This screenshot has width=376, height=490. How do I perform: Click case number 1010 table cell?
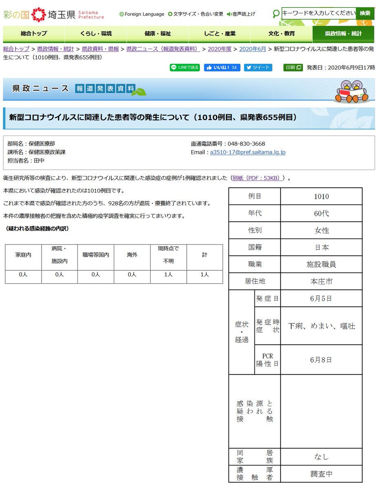click(x=321, y=196)
